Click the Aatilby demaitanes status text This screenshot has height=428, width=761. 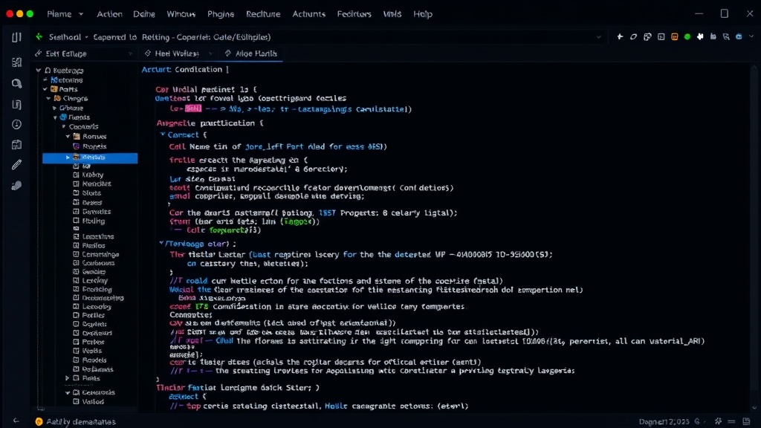(81, 422)
